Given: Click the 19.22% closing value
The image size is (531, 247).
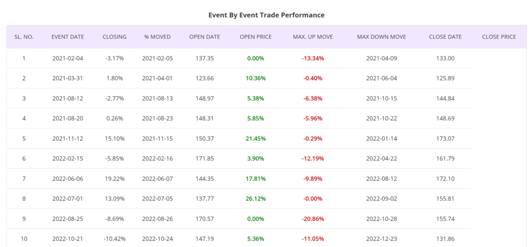Looking at the screenshot, I should 115,179.
